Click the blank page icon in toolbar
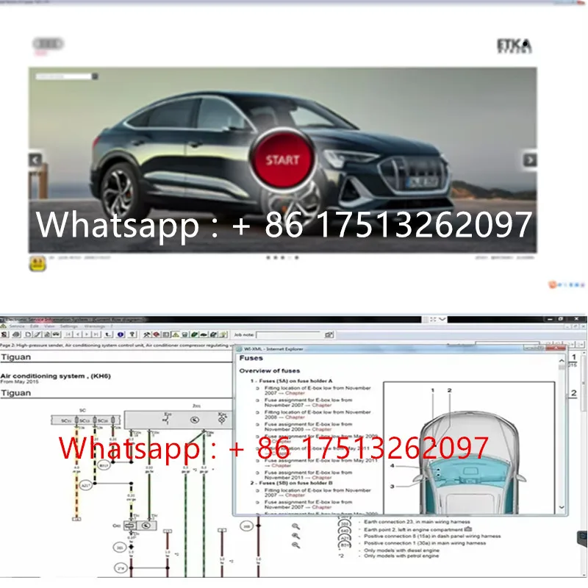This screenshot has height=588, width=588. click(28, 334)
